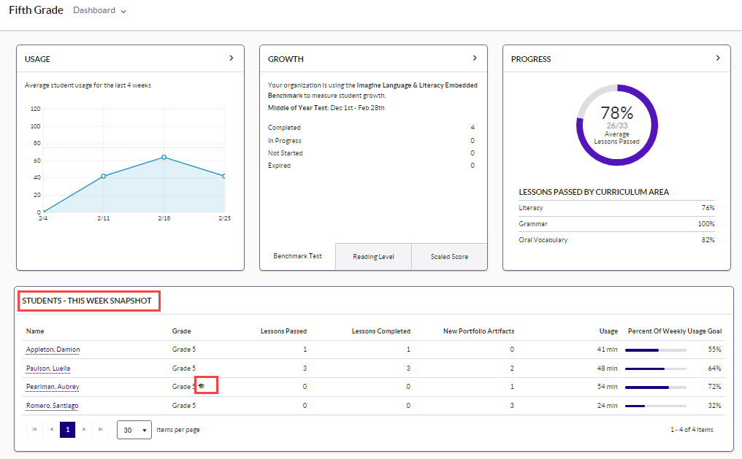
Task: Go to previous page of students
Action: [51, 430]
